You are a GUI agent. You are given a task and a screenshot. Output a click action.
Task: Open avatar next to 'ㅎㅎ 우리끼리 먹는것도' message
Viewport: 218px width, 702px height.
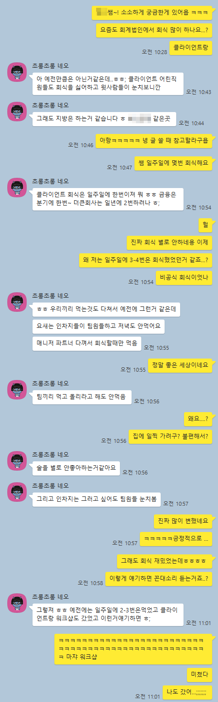(17, 302)
